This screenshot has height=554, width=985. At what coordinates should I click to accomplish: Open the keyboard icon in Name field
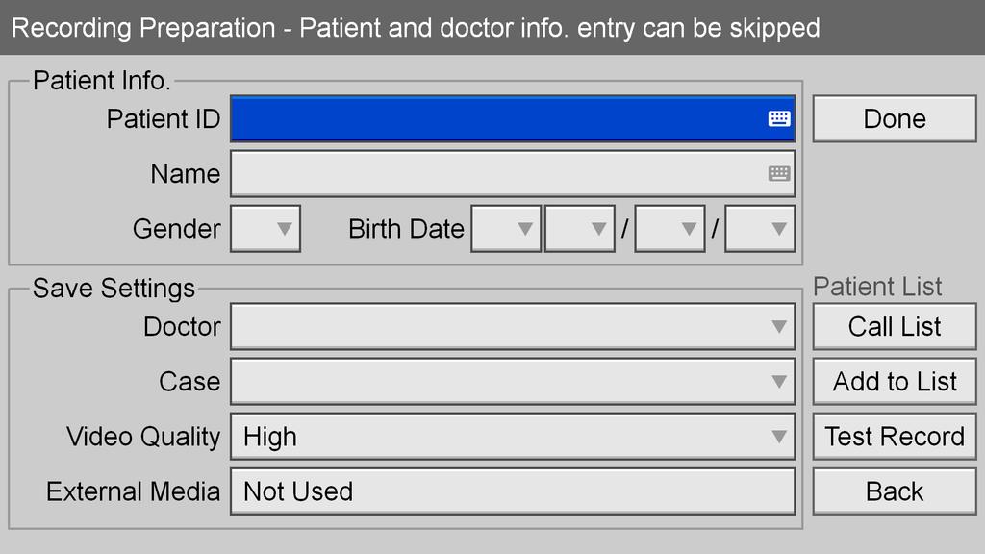(779, 173)
